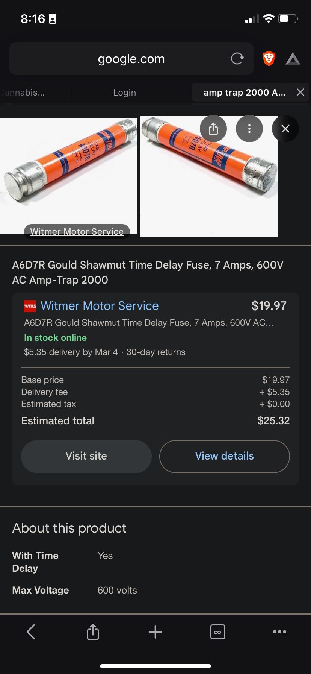Image resolution: width=311 pixels, height=674 pixels.
Task: Go back using the back arrow
Action: tap(31, 631)
